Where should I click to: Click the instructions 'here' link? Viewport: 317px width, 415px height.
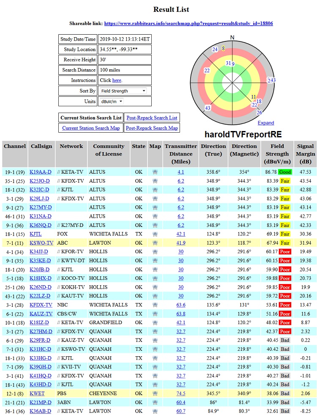117,80
